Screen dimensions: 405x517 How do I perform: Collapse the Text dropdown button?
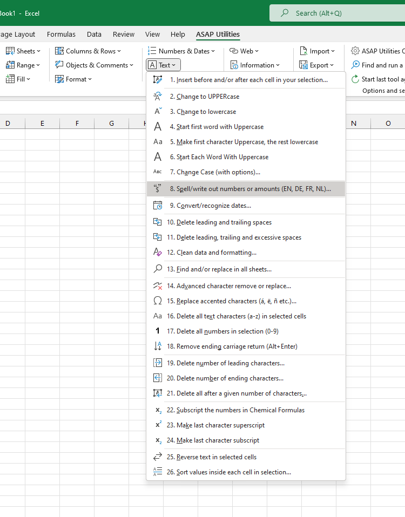[164, 65]
